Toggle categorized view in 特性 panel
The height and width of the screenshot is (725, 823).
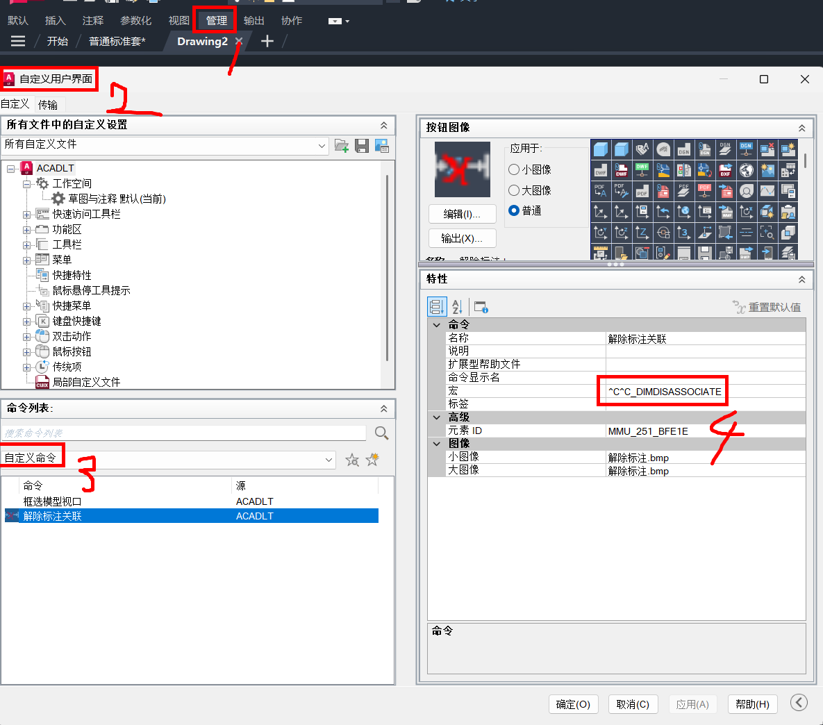[x=437, y=306]
